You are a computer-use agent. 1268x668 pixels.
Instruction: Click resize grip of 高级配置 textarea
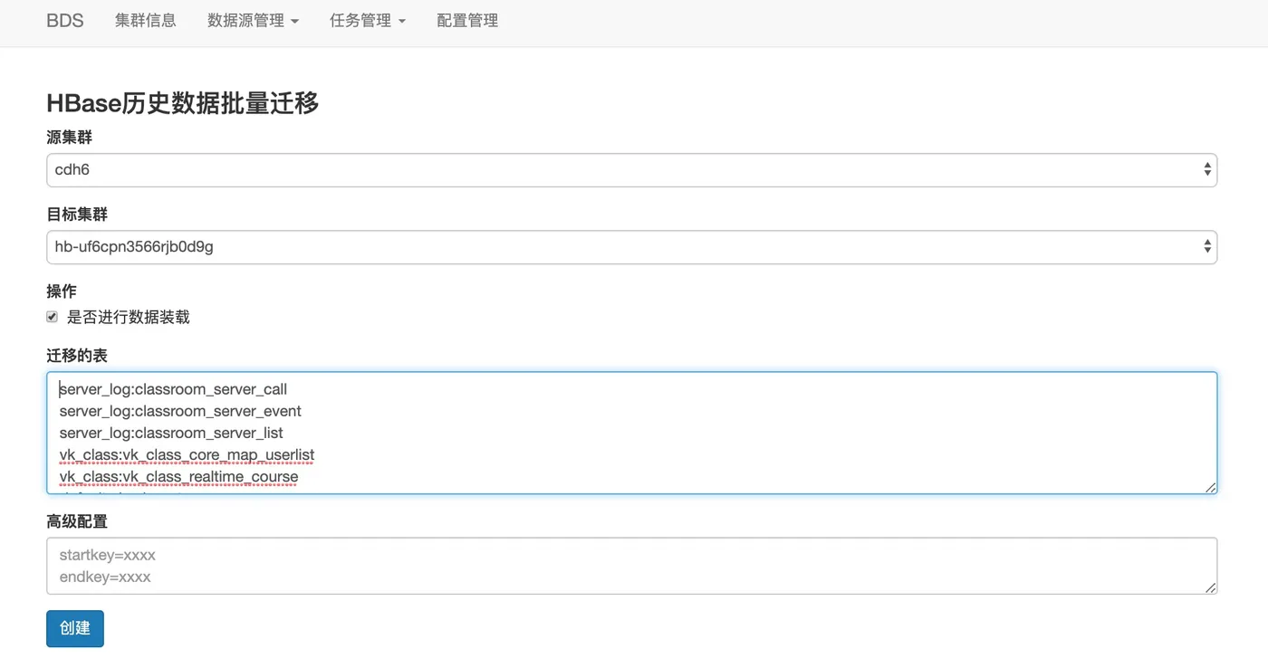click(x=1211, y=587)
